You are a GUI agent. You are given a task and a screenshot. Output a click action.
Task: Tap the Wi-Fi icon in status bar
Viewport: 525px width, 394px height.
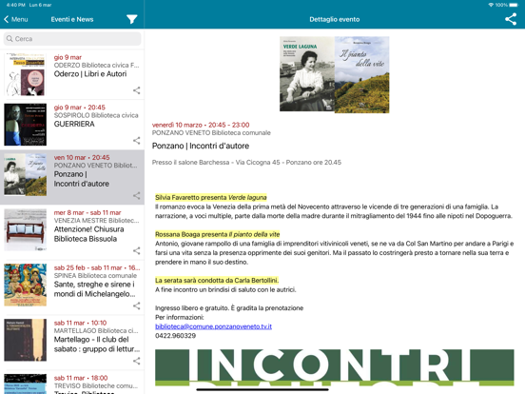click(x=491, y=5)
